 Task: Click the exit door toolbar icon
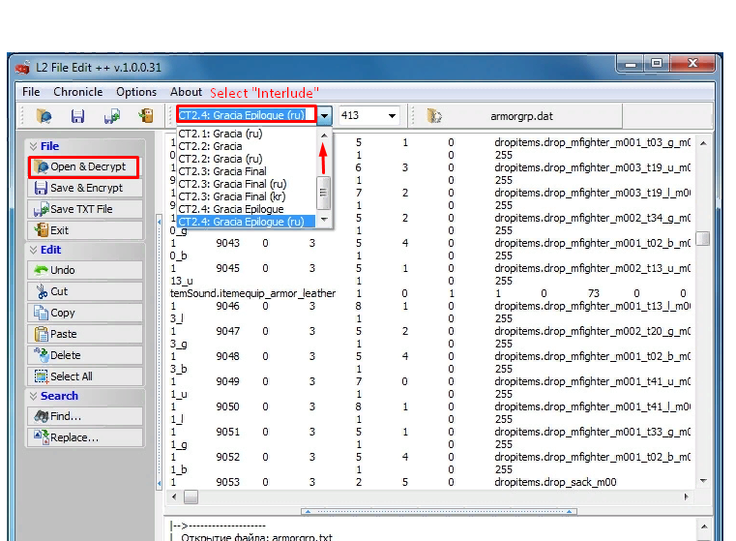coord(146,115)
